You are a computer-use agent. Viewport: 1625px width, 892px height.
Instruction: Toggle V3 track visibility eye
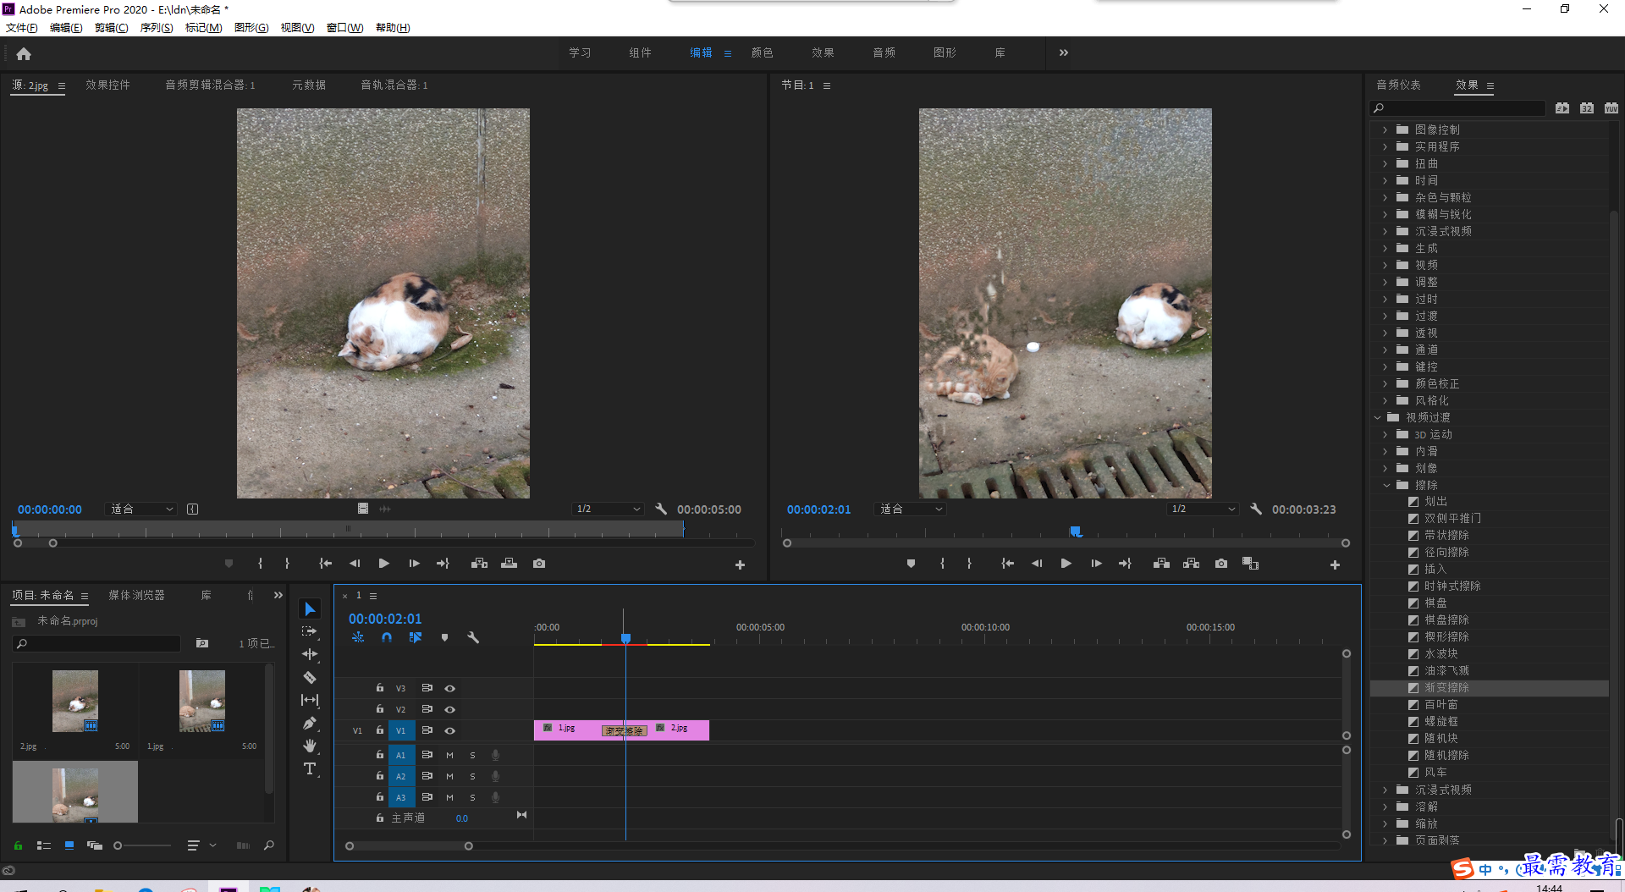(450, 688)
